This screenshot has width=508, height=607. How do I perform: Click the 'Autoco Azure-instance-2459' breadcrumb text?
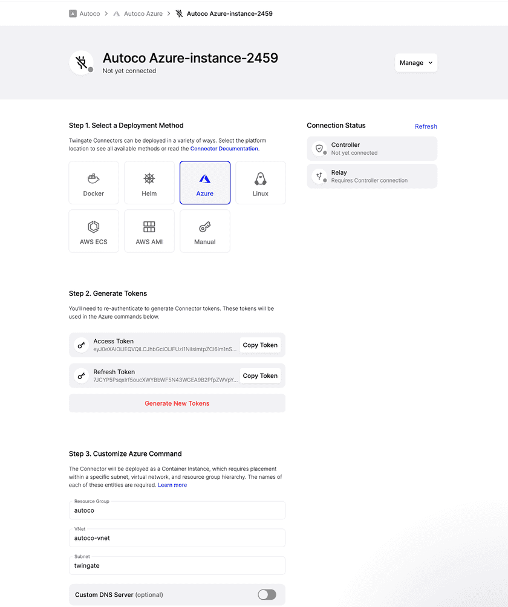(230, 13)
